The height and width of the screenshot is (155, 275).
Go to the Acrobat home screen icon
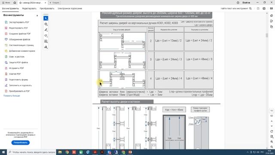click(x=15, y=3)
